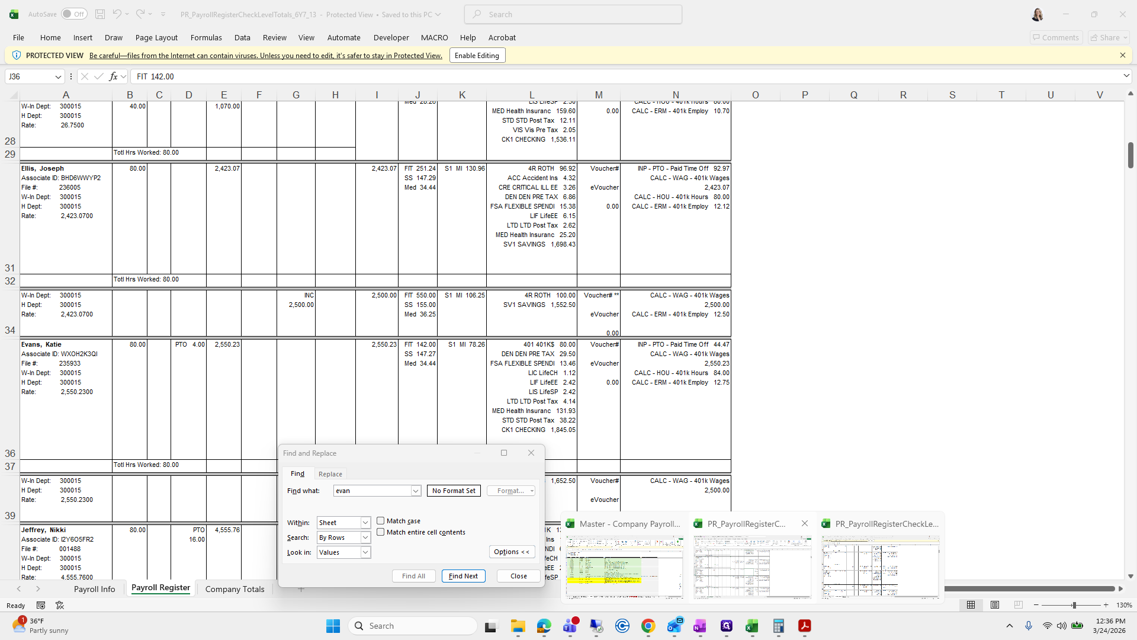1137x640 pixels.
Task: Click the Insert Function fx icon
Action: point(113,76)
